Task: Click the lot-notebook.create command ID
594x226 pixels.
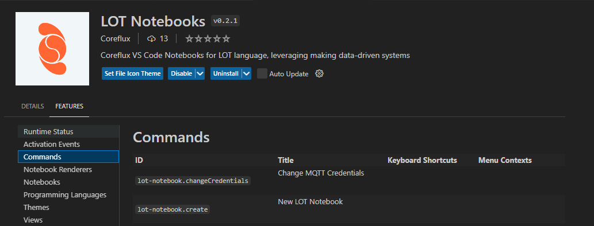Action: [173, 209]
